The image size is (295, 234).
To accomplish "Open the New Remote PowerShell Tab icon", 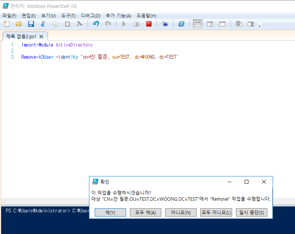I will click(165, 24).
